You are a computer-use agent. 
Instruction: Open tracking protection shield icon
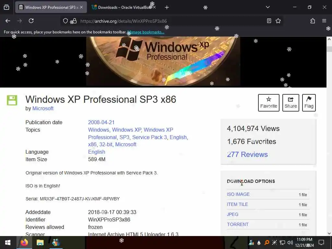tap(65, 21)
